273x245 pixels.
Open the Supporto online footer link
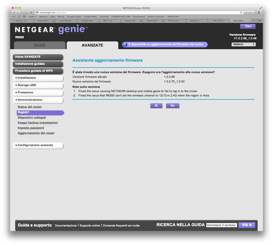pos(90,225)
